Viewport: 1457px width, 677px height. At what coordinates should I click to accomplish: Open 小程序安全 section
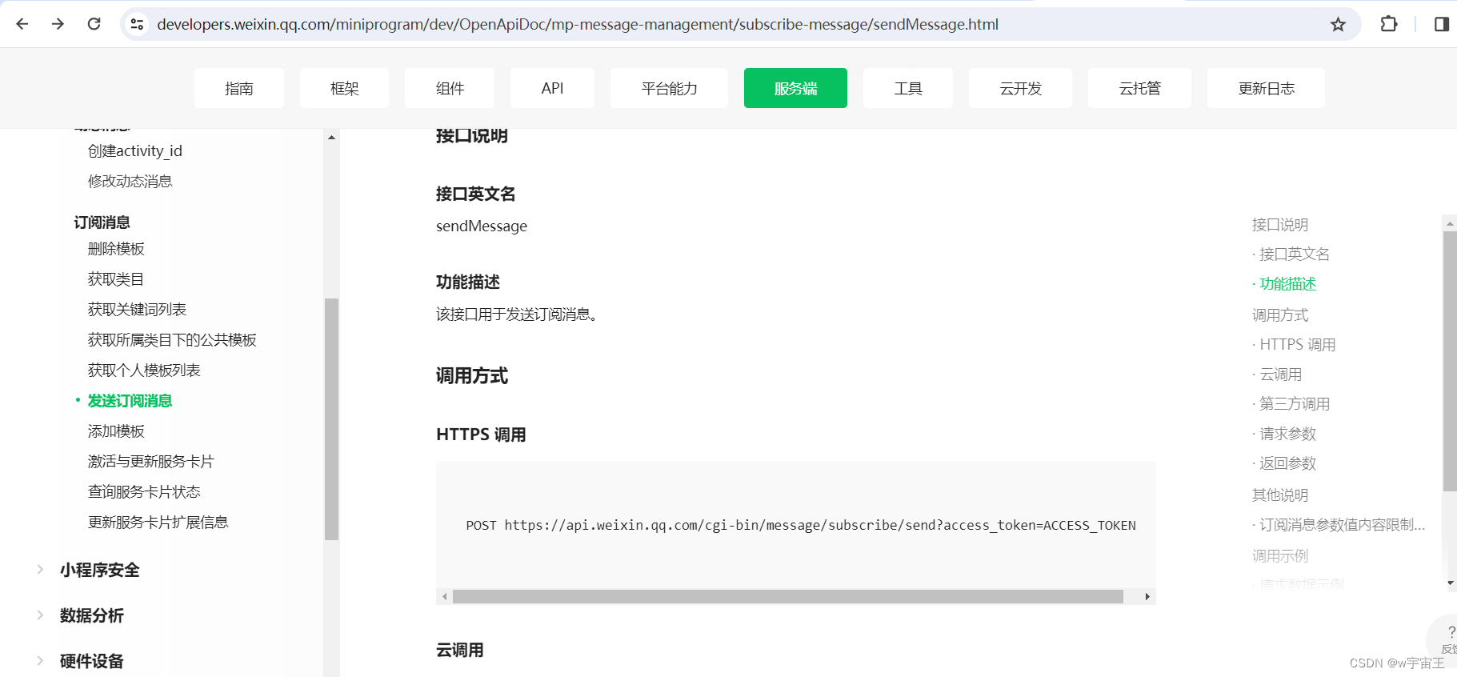(100, 570)
